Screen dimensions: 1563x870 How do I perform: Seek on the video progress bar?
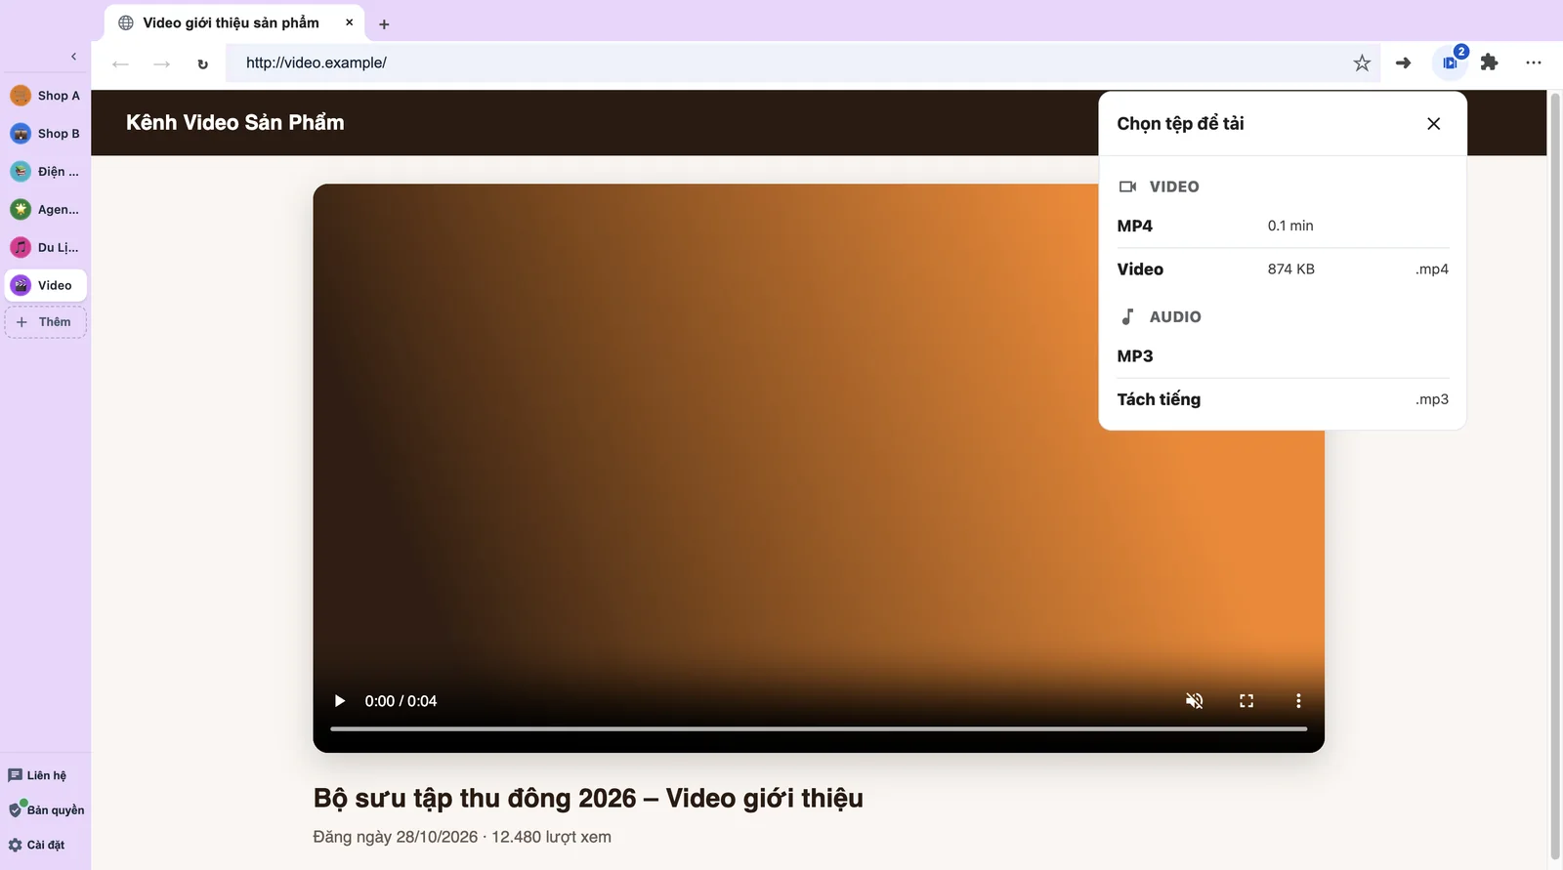pyautogui.click(x=819, y=728)
